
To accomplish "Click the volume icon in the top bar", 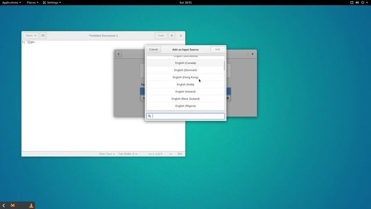I will [357, 2].
